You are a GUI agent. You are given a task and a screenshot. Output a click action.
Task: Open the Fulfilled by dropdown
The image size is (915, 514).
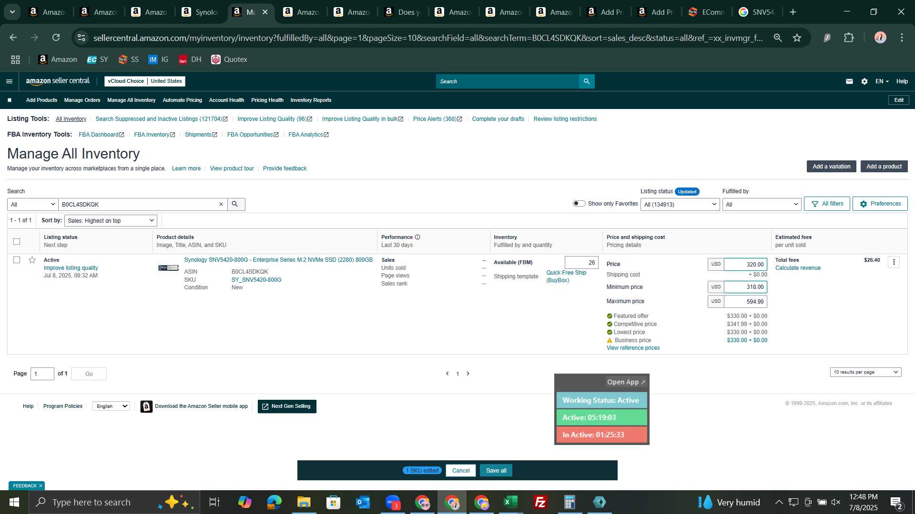pyautogui.click(x=762, y=204)
